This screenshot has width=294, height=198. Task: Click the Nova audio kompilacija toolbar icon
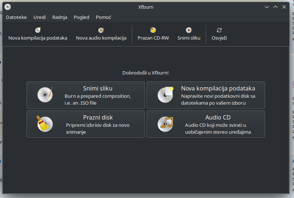coord(101,30)
